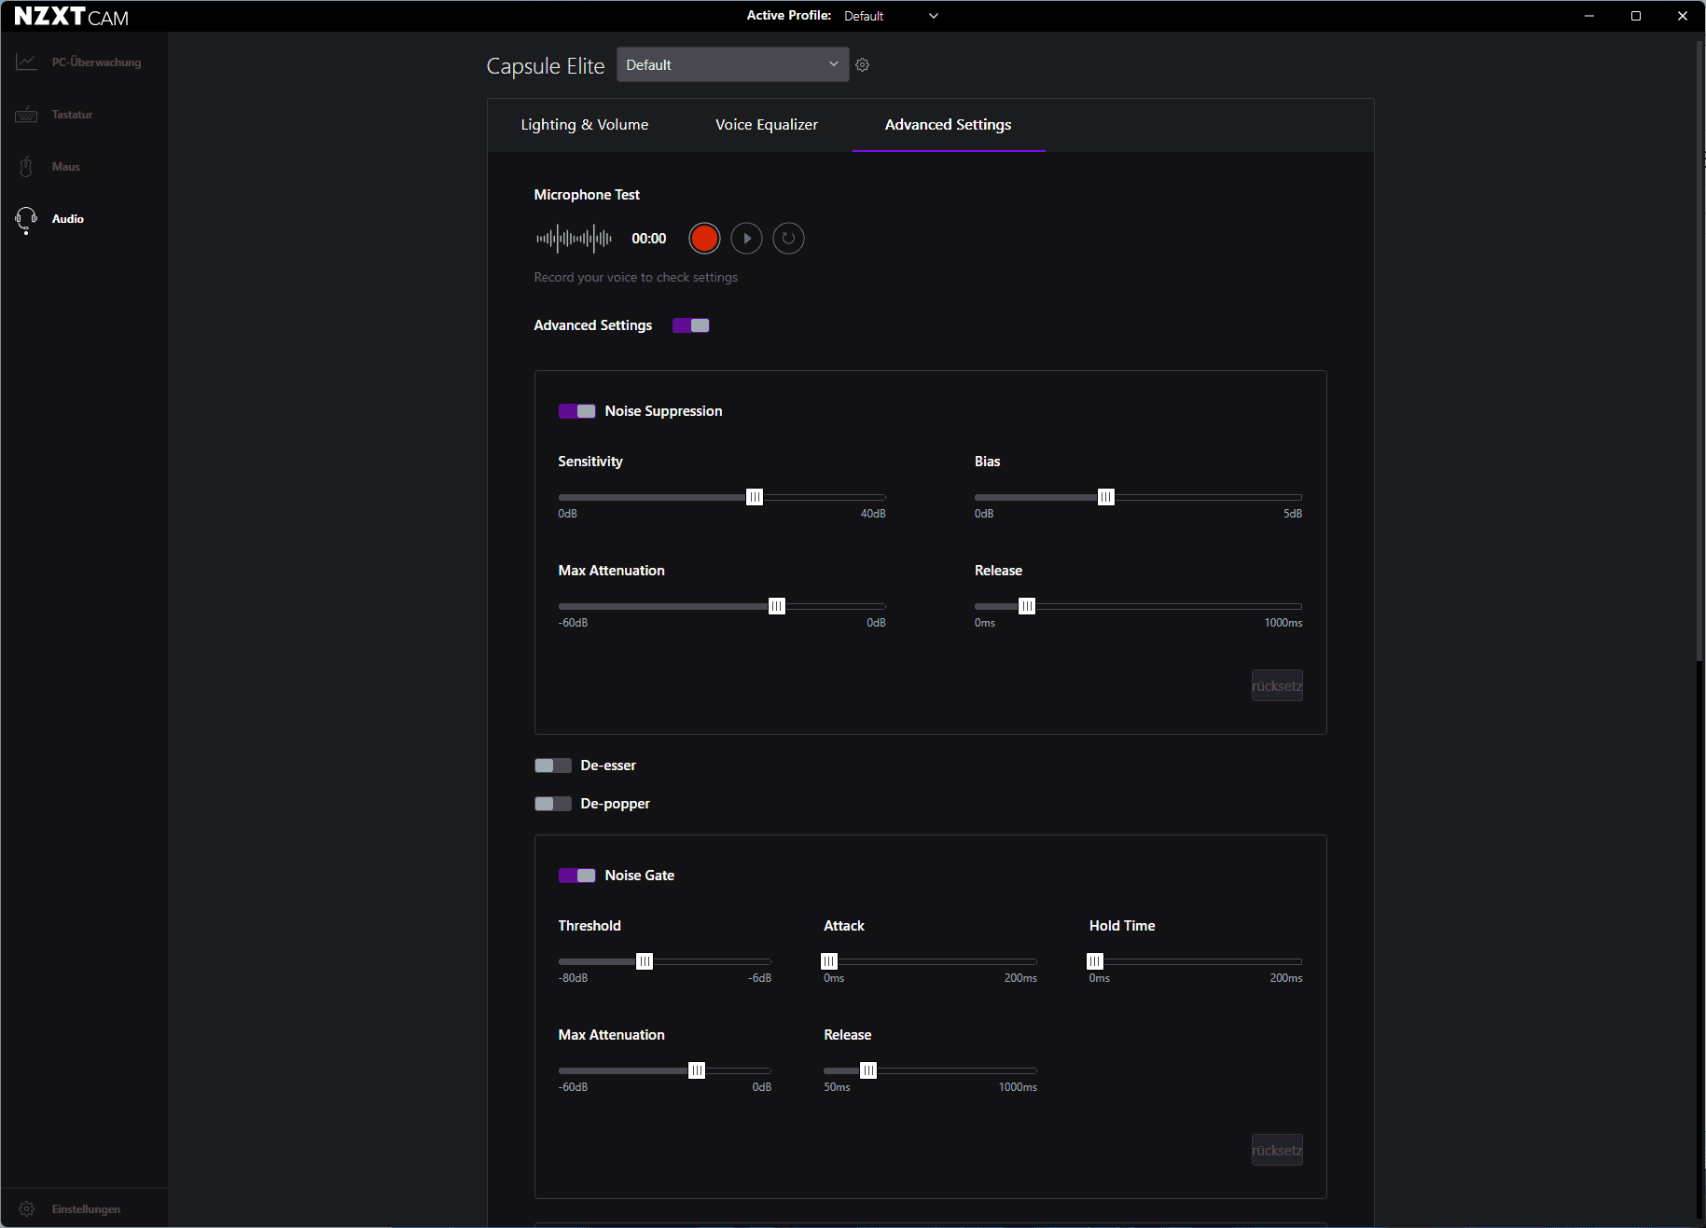The height and width of the screenshot is (1228, 1706).
Task: Click Noise Gate Attack slider handle
Action: tap(829, 961)
